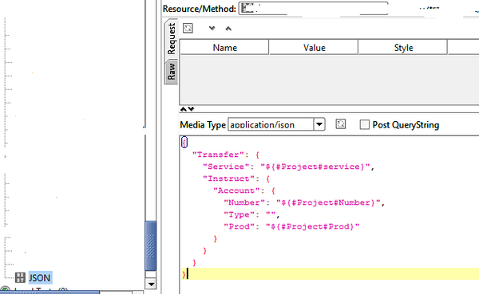Sort by the Value column header
The width and height of the screenshot is (479, 294).
tap(314, 48)
